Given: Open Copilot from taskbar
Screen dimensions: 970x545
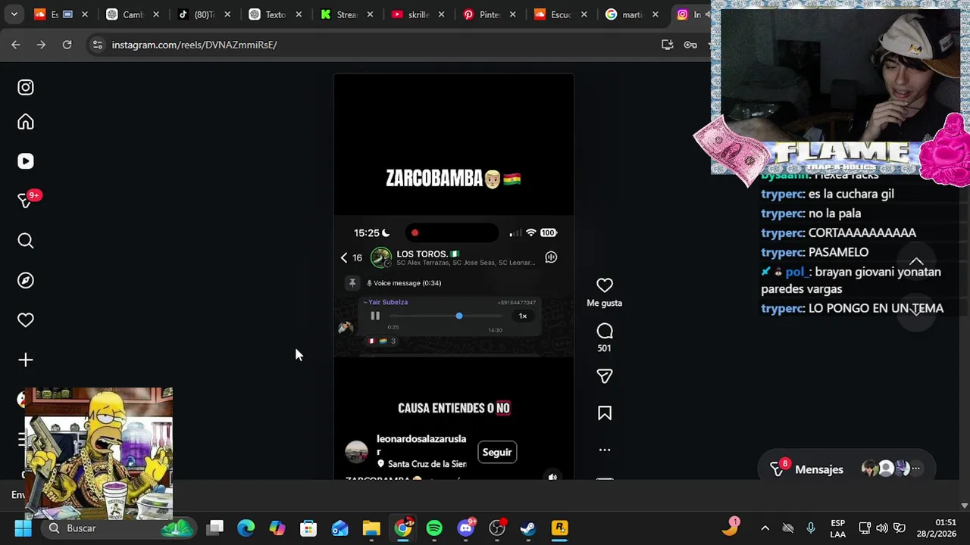Looking at the screenshot, I should click(x=277, y=528).
